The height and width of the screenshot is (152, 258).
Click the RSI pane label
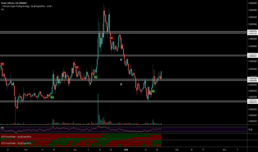coord(2,128)
